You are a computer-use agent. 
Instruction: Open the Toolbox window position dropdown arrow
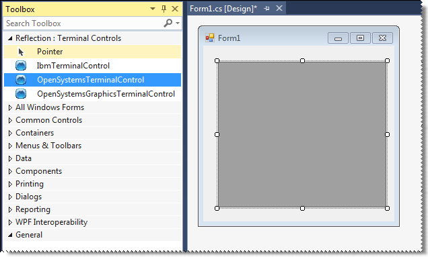tap(153, 9)
